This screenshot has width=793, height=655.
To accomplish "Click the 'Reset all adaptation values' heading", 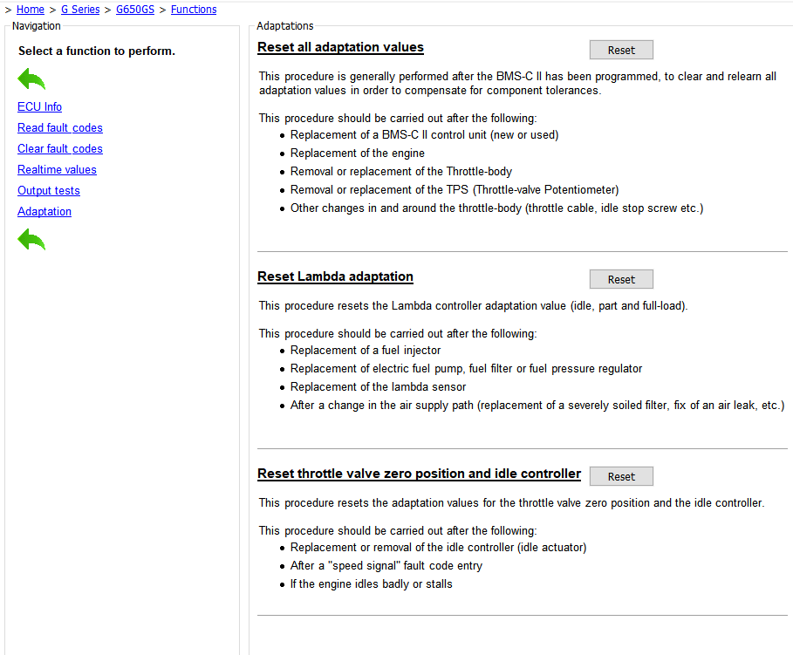I will point(340,47).
